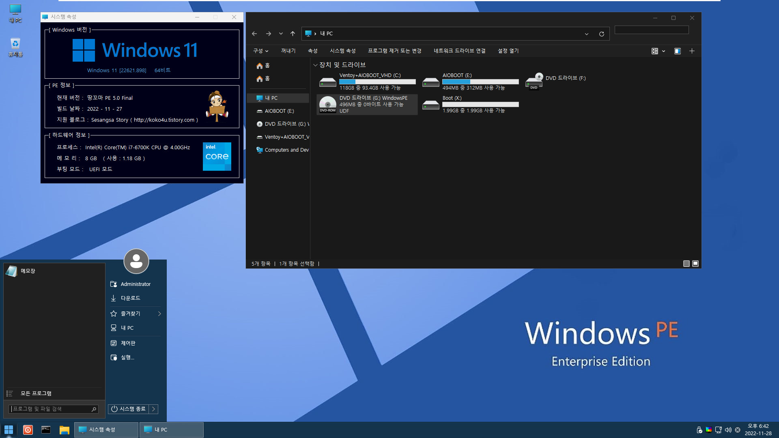
Task: Open 제어판 from the start menu
Action: point(136,343)
